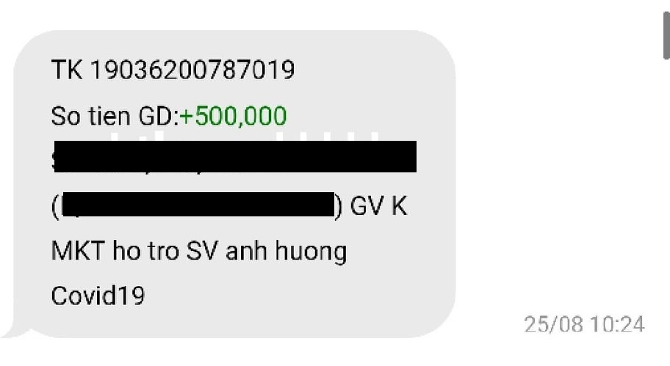The width and height of the screenshot is (670, 366).
Task: Select the word huong
Action: click(311, 252)
